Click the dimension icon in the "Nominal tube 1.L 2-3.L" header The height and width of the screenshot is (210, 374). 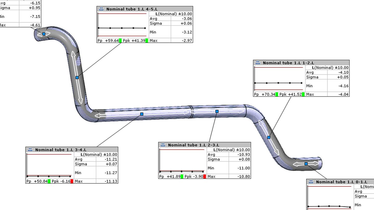tap(163, 145)
